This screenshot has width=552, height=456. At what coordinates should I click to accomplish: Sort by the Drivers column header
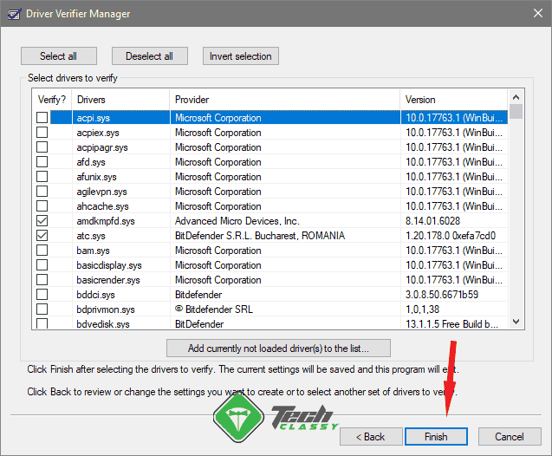coord(120,100)
